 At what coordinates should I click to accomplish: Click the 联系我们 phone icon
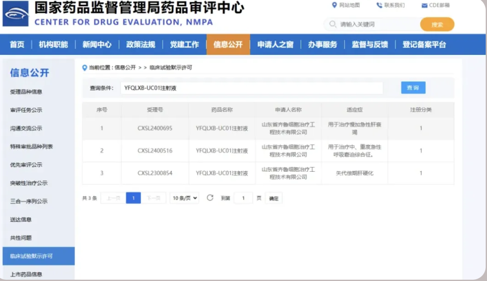[379, 5]
